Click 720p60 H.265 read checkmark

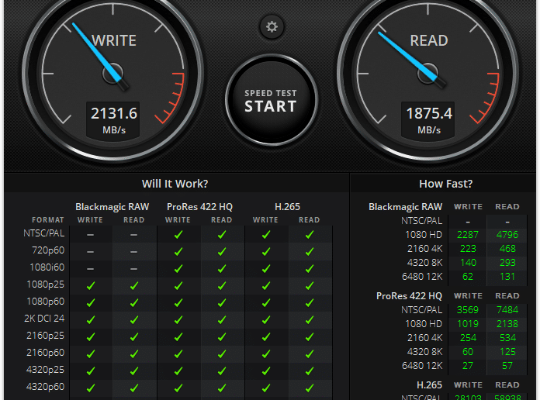coord(310,251)
